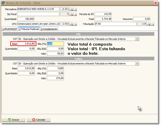The image size is (161, 126).
Task: Click the Quantidade field showing 150,000
Action: [x=26, y=19]
